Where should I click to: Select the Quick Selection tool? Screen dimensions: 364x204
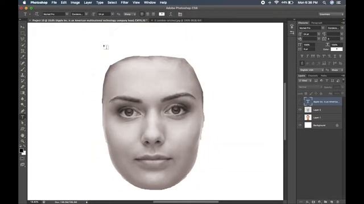23,45
